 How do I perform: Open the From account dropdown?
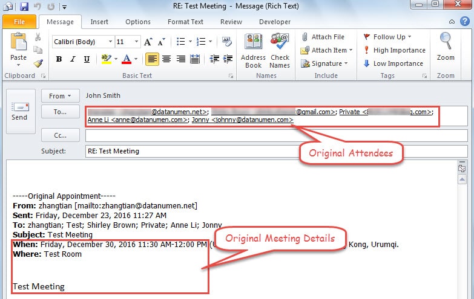[x=60, y=96]
